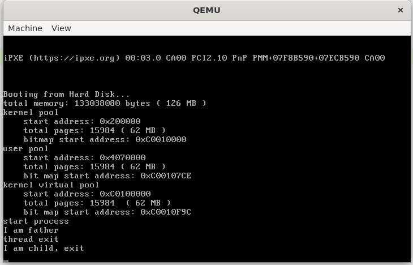The width and height of the screenshot is (413, 265).
Task: Click the 'kernel pool' heading text
Action: 31,113
